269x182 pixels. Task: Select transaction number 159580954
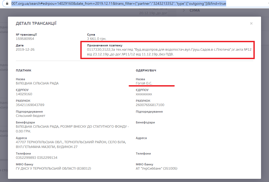pos(25,39)
